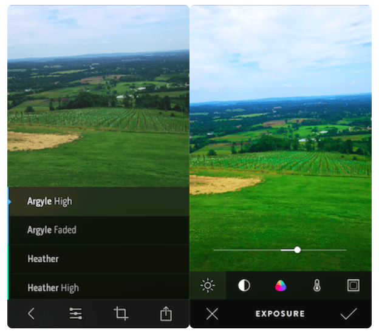This screenshot has width=379, height=335.
Task: Click the exposure slider's round handle
Action: point(297,249)
